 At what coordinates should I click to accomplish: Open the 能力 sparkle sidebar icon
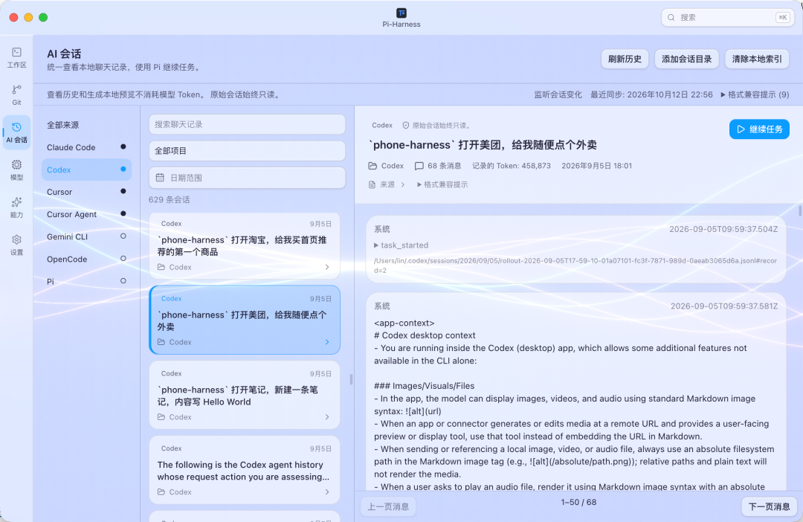[x=16, y=207]
